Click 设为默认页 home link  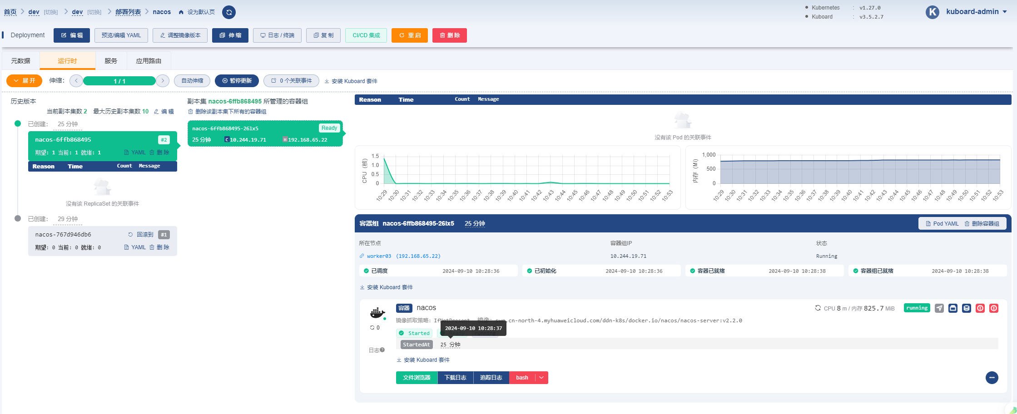197,12
